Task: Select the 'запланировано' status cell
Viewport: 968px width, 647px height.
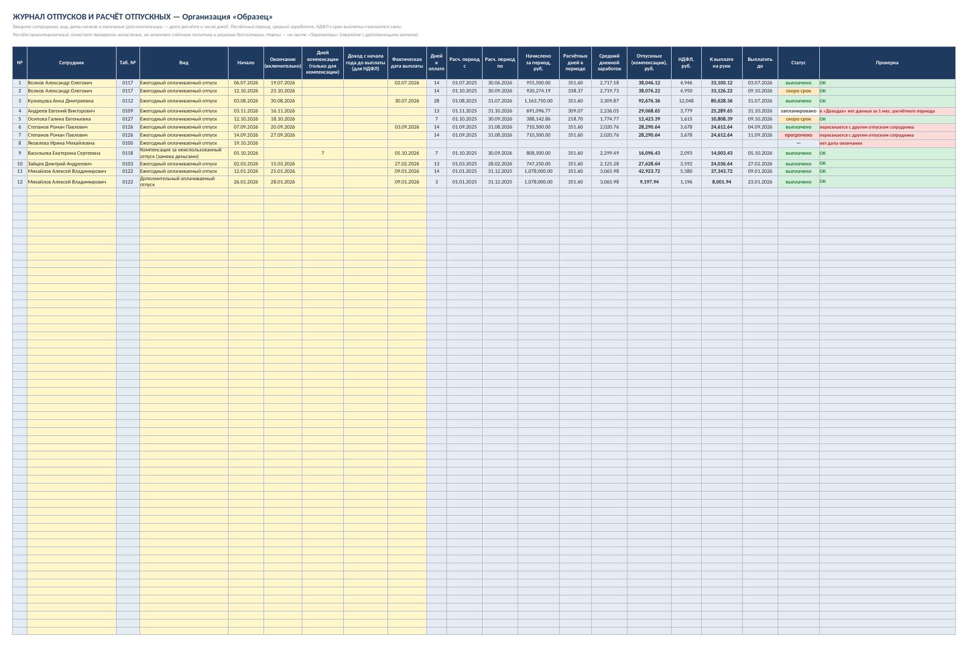Action: [x=798, y=111]
